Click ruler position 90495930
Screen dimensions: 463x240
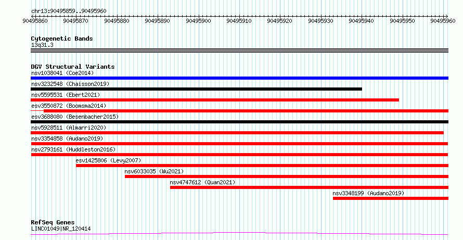pyautogui.click(x=320, y=21)
